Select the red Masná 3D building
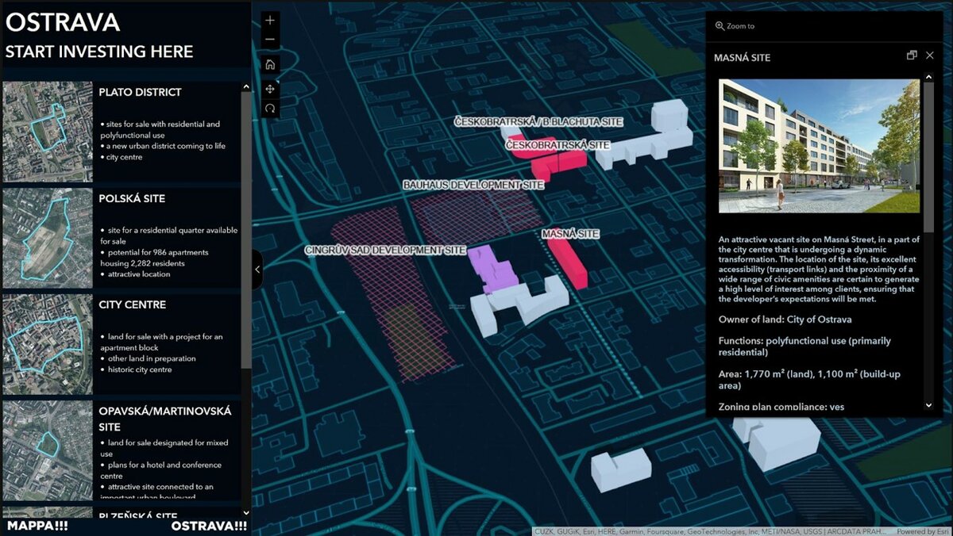The width and height of the screenshot is (953, 536). coord(569,263)
